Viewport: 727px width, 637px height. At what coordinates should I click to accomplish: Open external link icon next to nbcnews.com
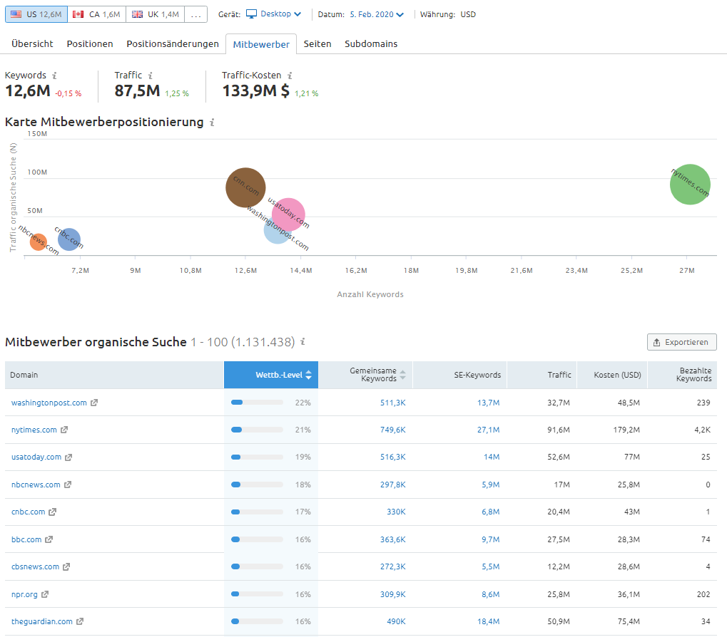click(x=68, y=485)
